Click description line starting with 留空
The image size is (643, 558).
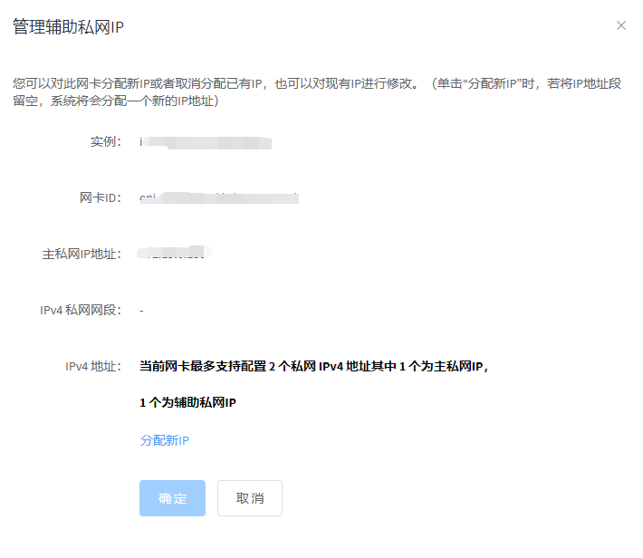coord(113,101)
